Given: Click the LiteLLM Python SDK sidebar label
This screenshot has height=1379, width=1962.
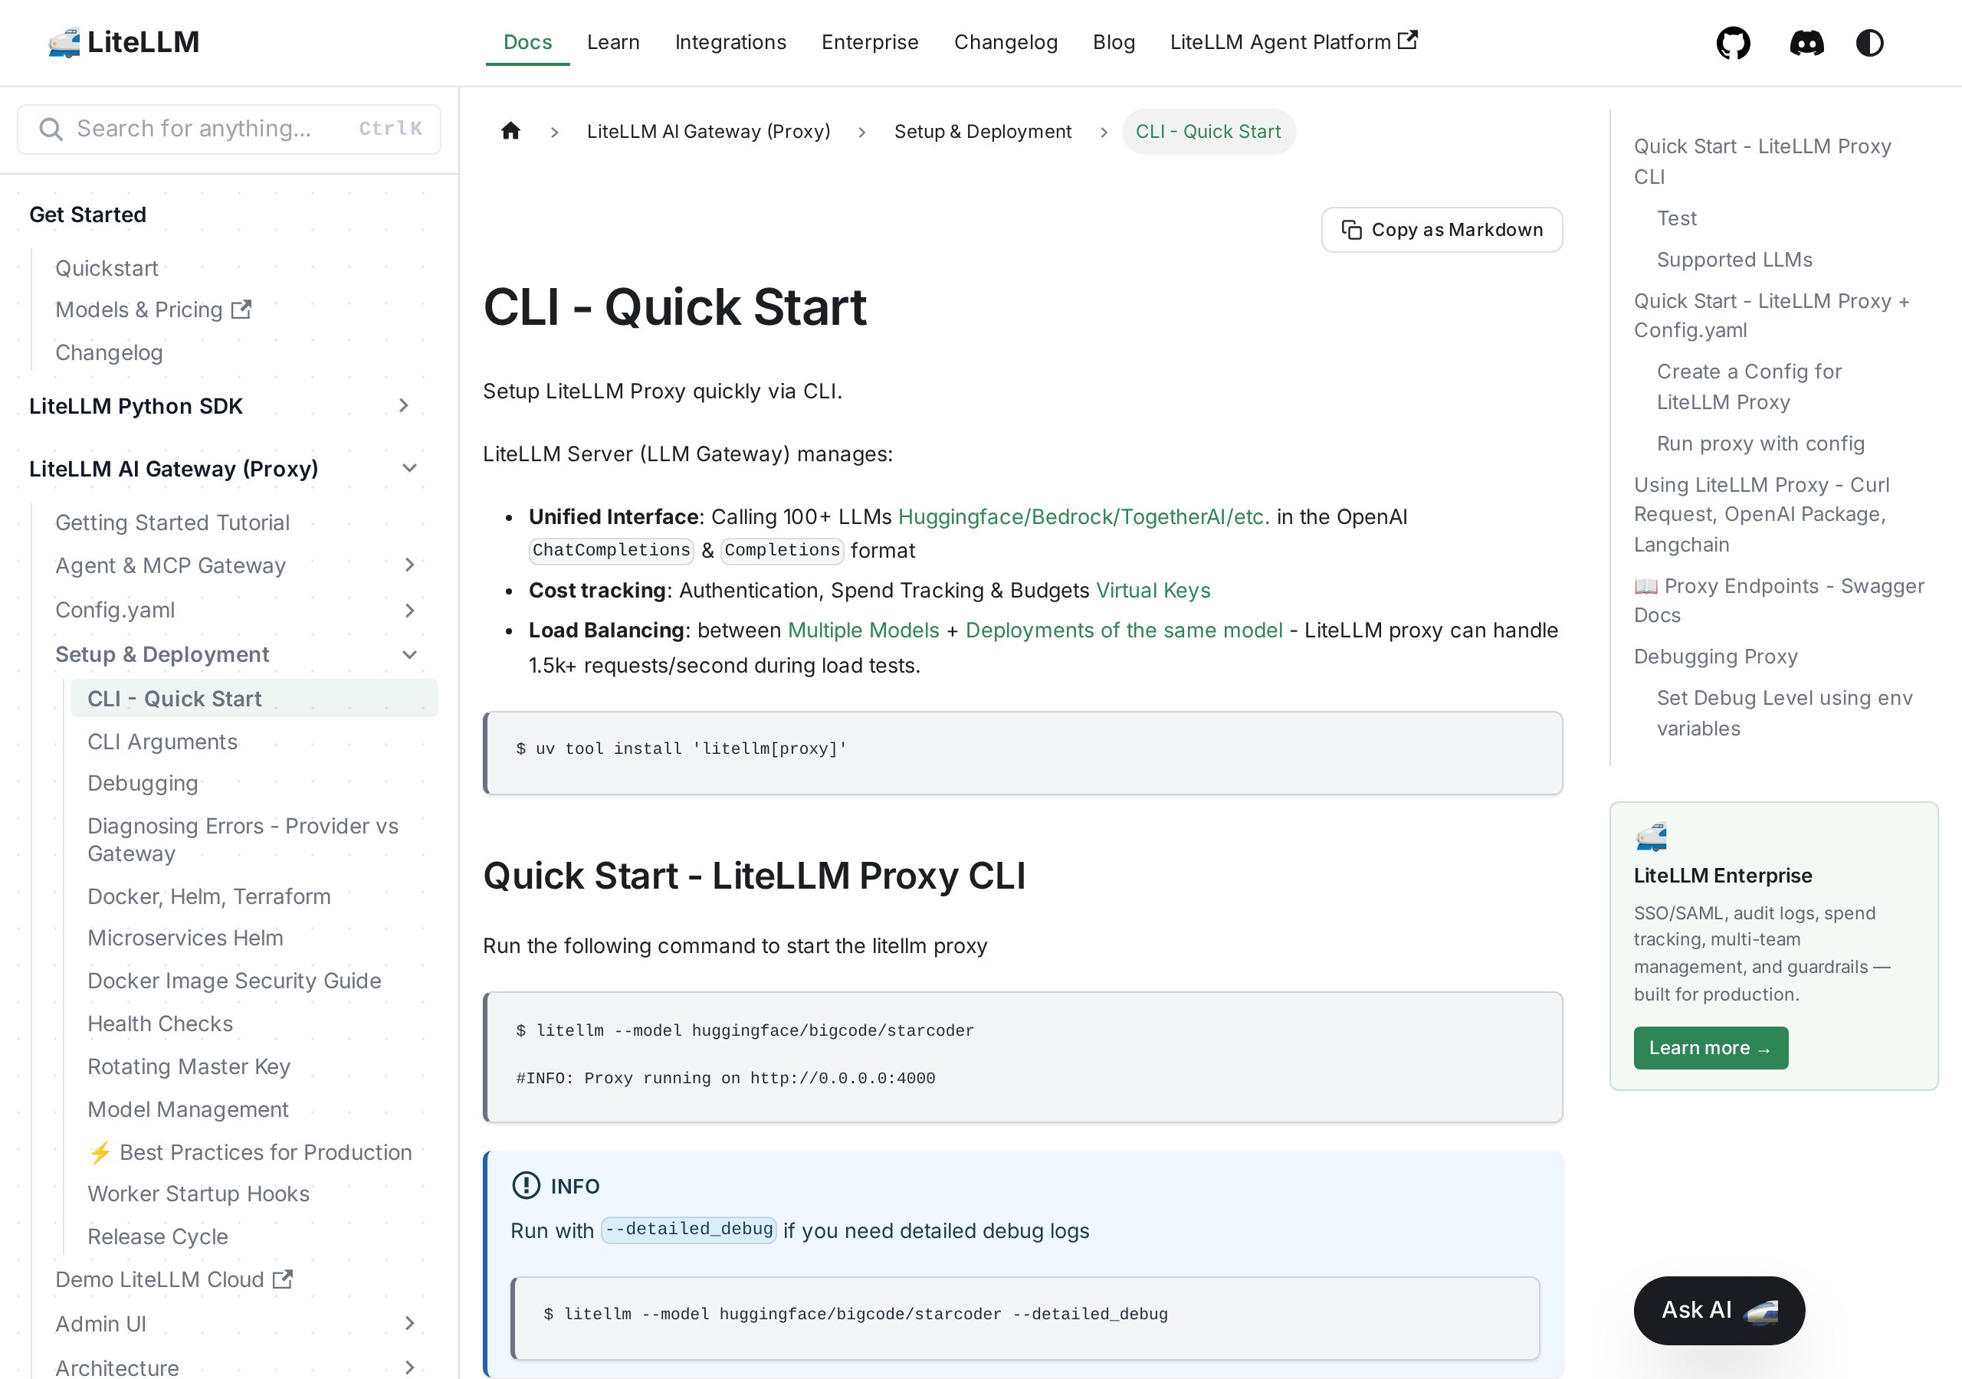Looking at the screenshot, I should [x=136, y=406].
